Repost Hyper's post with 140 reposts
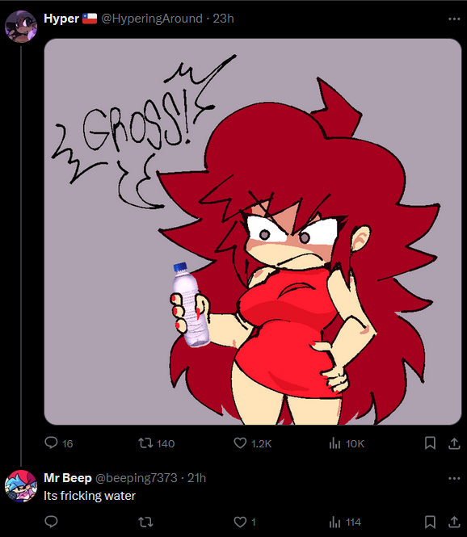 point(156,443)
